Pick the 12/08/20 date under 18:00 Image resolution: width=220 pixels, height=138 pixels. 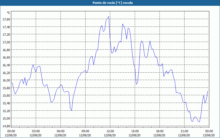(x=159, y=135)
